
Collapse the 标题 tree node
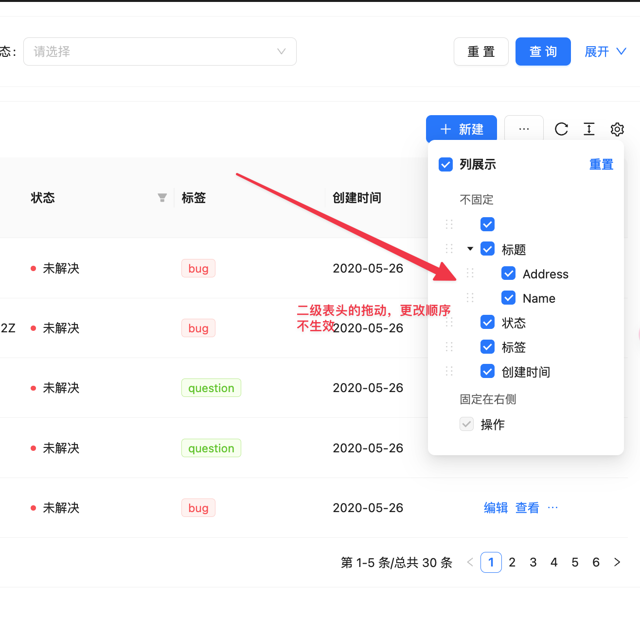pyautogui.click(x=470, y=248)
